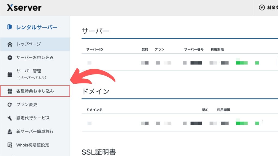
Task: Open サーバー管理 (サーバーパネル)
Action: point(35,74)
